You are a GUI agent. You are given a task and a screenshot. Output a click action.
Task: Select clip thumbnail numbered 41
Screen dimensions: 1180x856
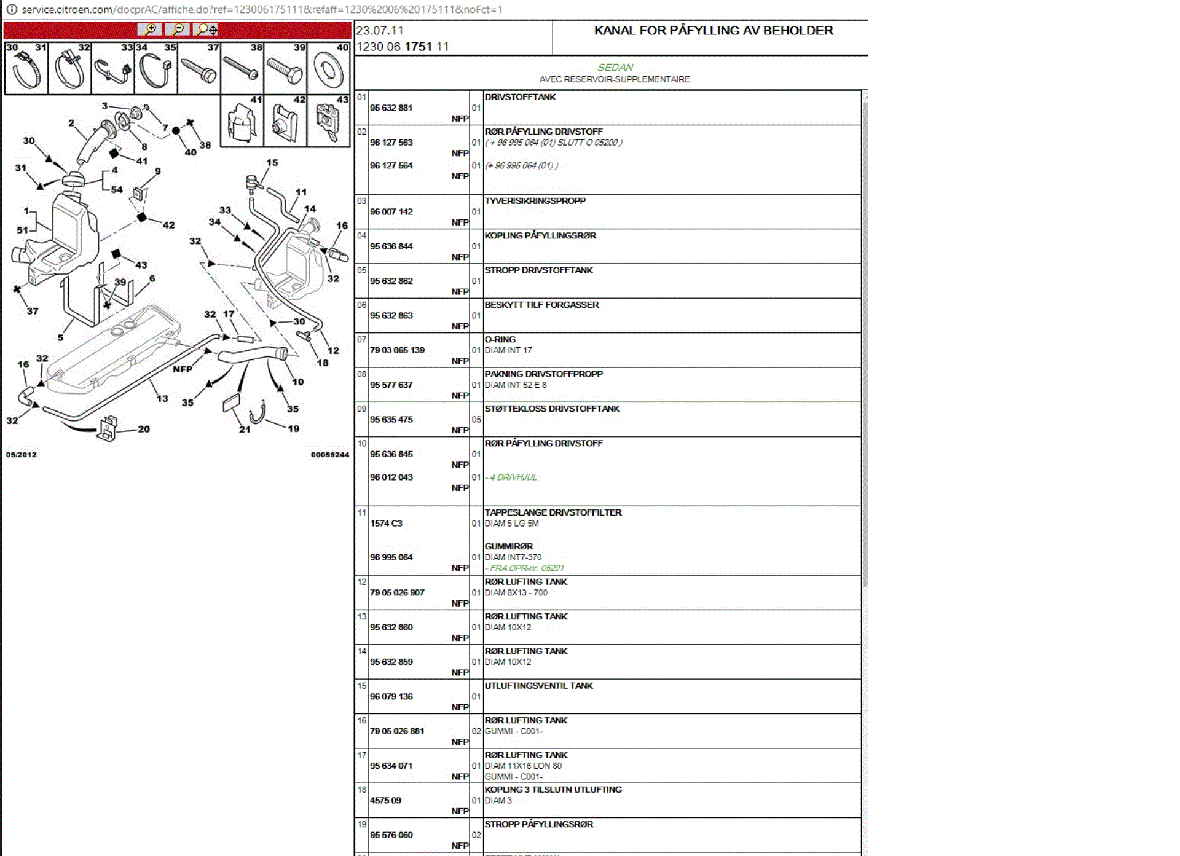coord(242,120)
